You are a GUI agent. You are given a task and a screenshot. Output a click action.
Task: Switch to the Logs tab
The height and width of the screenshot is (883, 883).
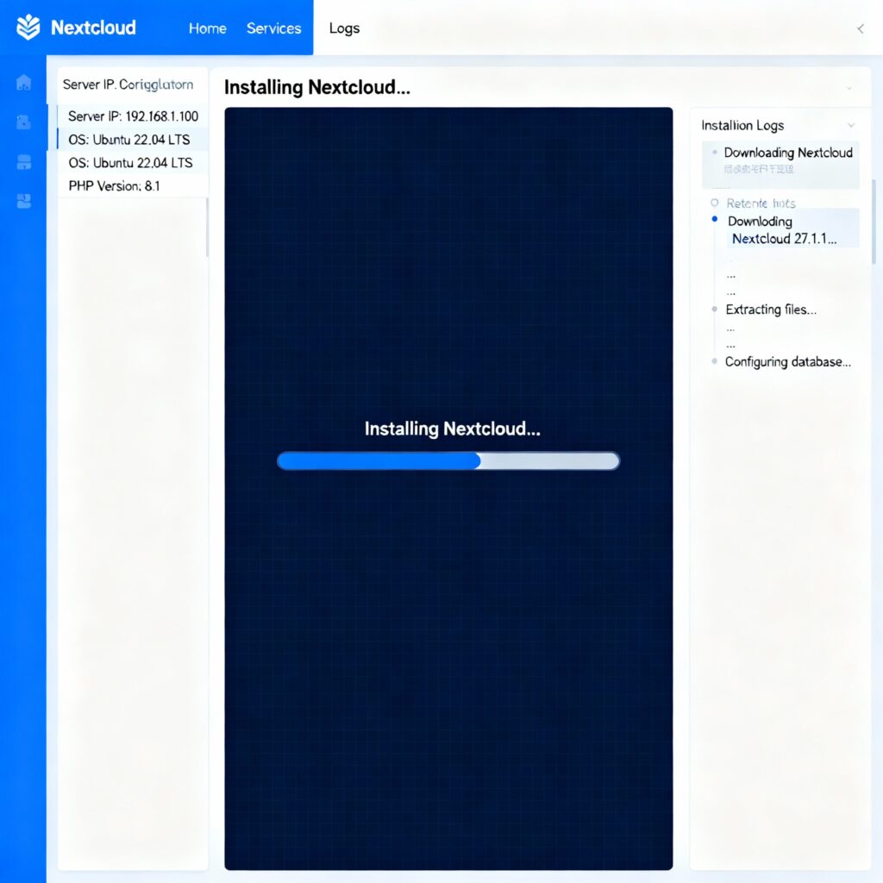point(344,28)
